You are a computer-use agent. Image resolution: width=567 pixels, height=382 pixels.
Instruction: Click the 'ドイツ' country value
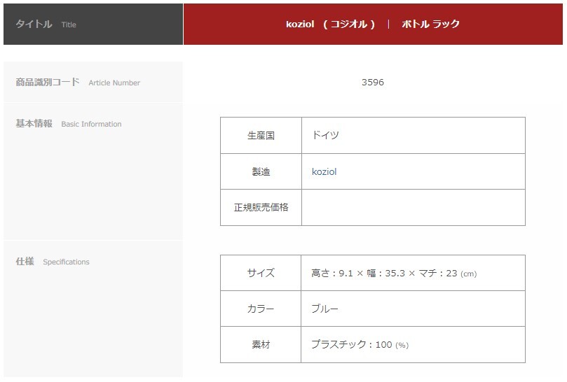tap(325, 135)
